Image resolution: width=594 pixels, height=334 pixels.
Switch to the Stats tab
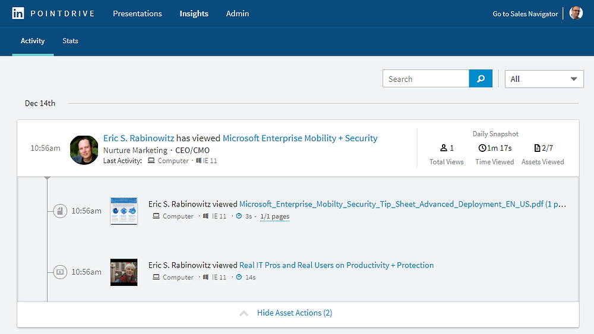coord(71,41)
